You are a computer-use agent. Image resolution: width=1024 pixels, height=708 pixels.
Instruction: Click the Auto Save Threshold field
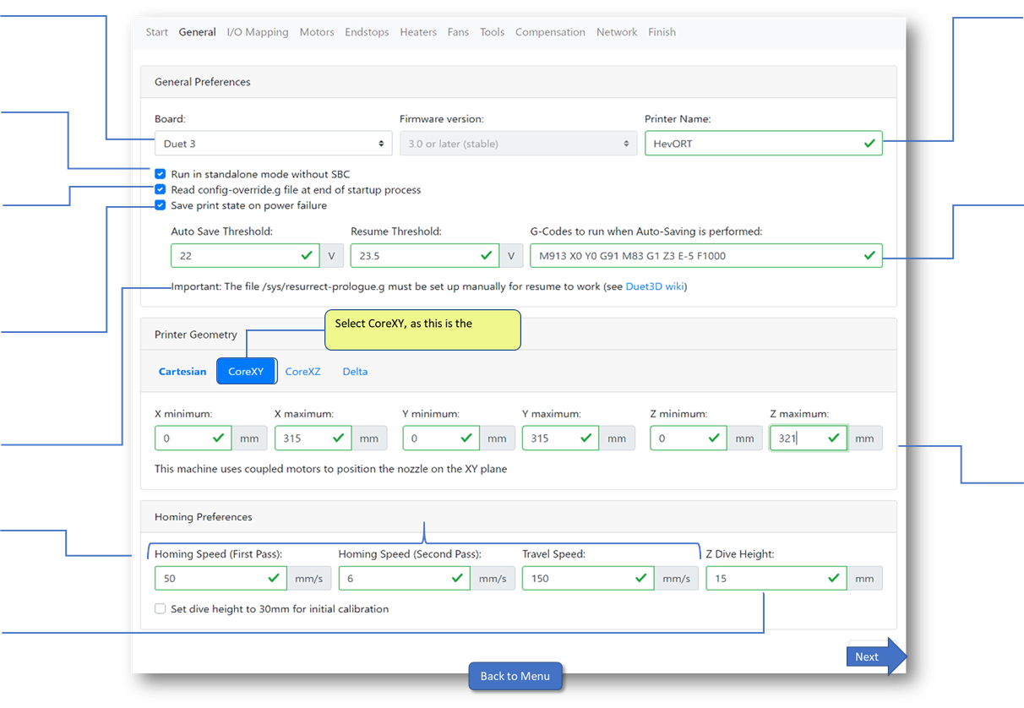pos(245,256)
